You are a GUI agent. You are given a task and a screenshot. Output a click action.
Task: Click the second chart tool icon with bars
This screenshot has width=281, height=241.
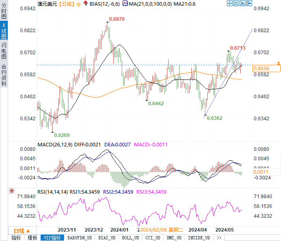(x=236, y=3)
